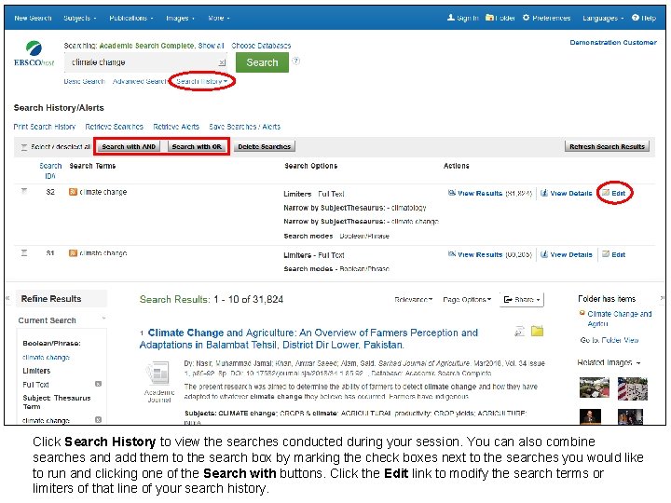Open the Folder icon in top bar

click(489, 18)
